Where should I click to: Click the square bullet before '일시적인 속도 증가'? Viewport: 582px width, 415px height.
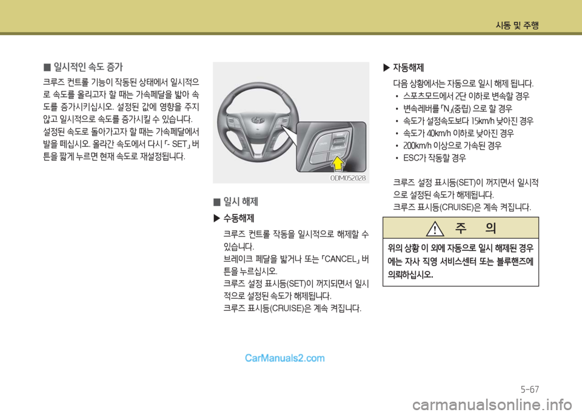point(47,67)
